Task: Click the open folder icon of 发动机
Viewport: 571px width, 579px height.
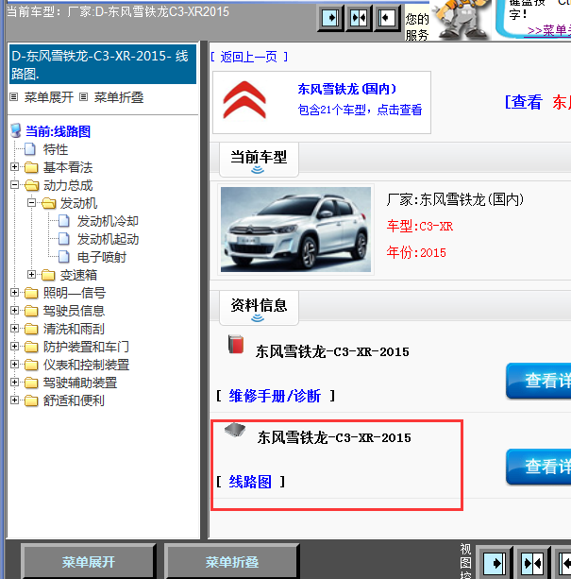Action: point(49,203)
